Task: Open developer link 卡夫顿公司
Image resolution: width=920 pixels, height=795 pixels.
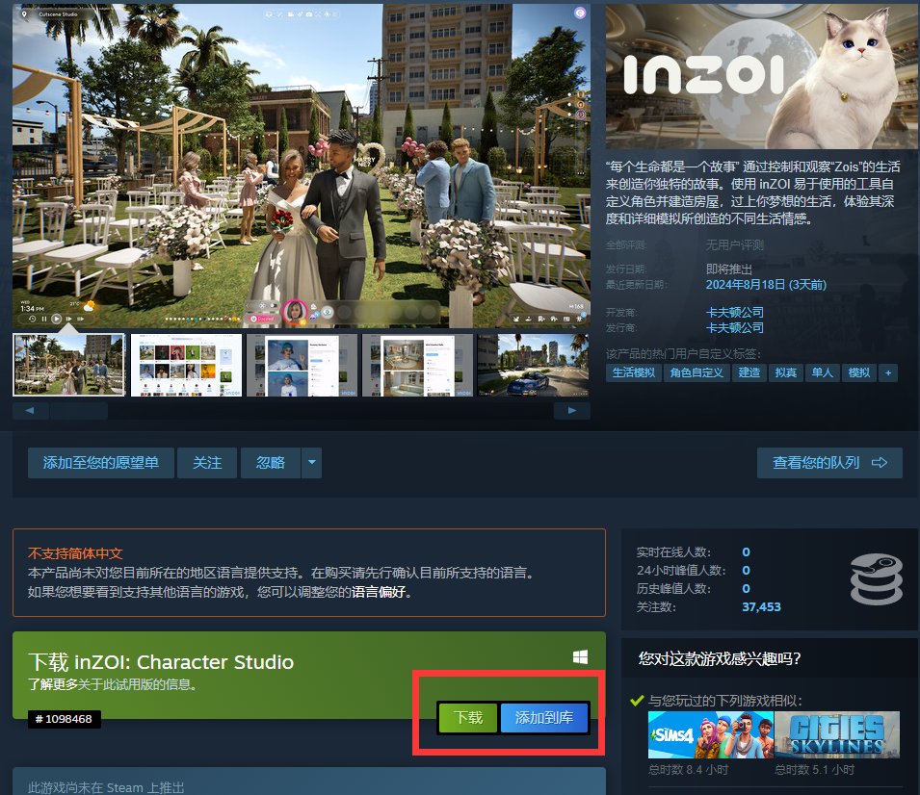Action: coord(735,312)
